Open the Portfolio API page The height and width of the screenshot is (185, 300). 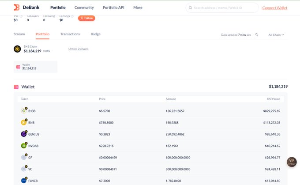coord(113,8)
